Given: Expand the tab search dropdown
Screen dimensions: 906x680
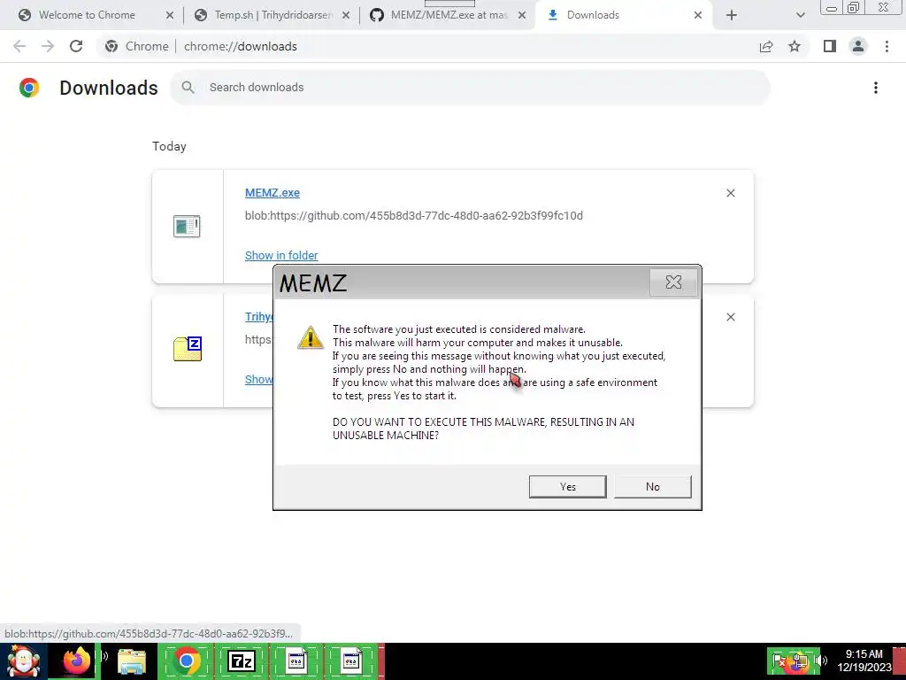Looking at the screenshot, I should tap(800, 15).
